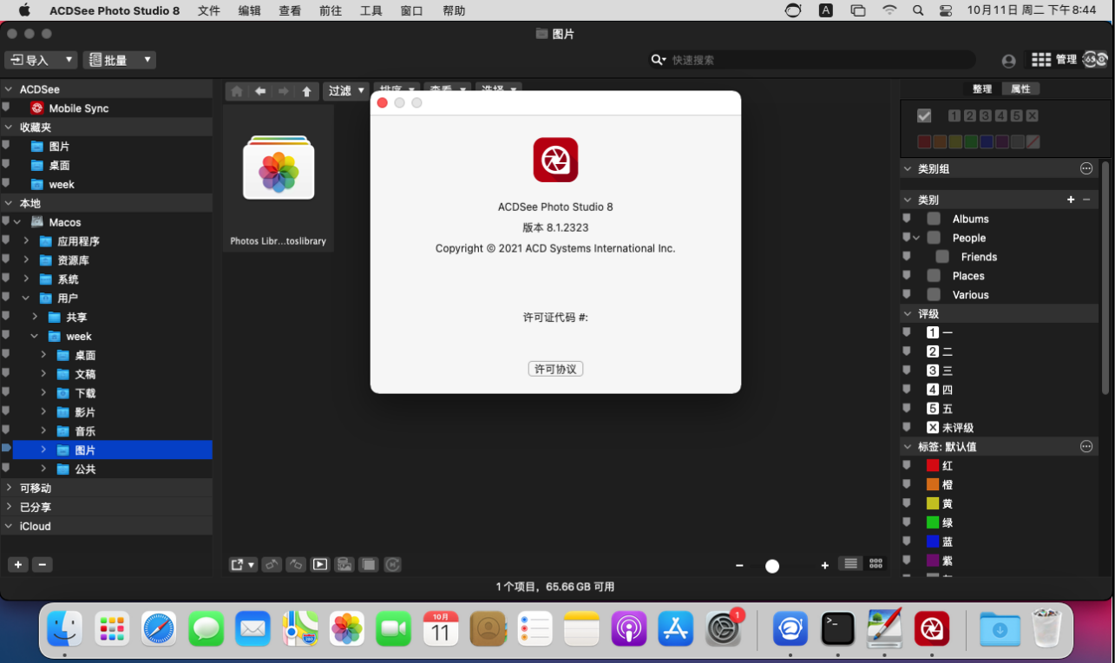The height and width of the screenshot is (663, 1115).
Task: Open the 编辑 menu
Action: click(x=250, y=10)
